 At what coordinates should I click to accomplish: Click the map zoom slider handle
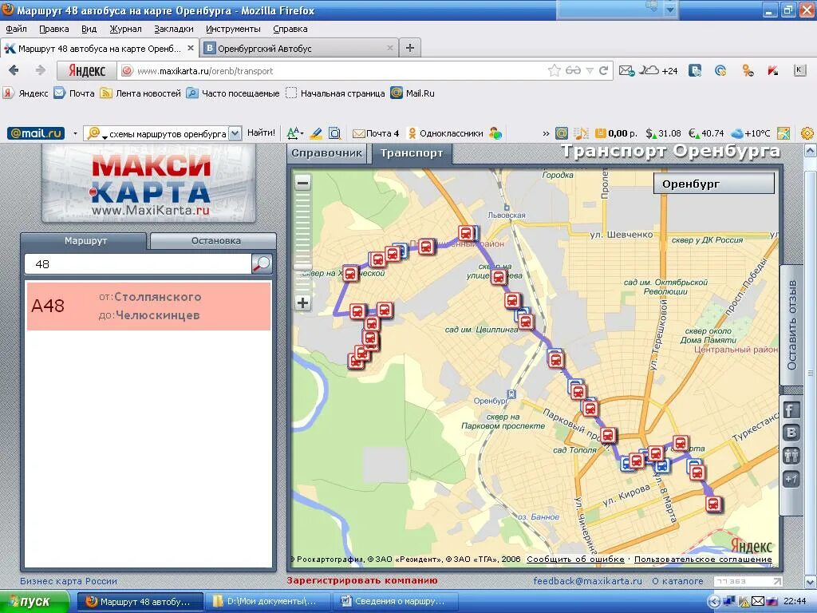(x=302, y=267)
